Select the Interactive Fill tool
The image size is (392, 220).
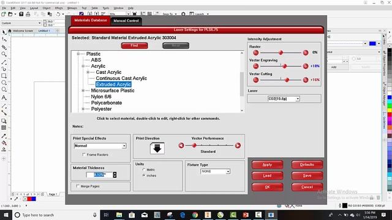pyautogui.click(x=4, y=143)
